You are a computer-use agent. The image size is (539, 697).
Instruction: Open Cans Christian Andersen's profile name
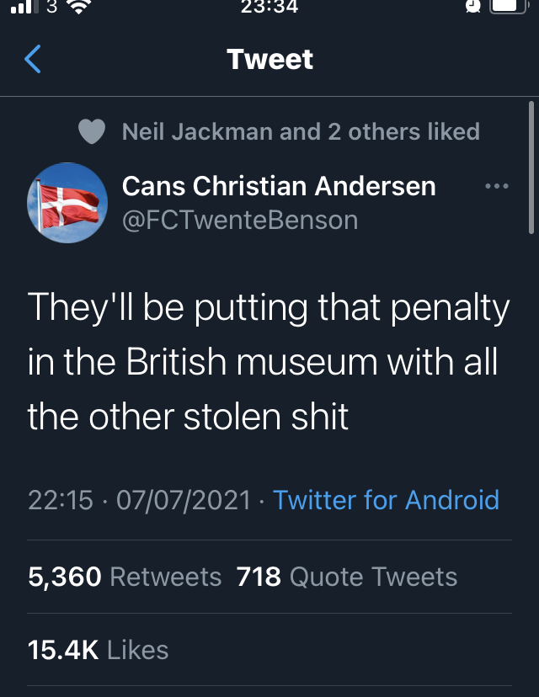point(279,186)
